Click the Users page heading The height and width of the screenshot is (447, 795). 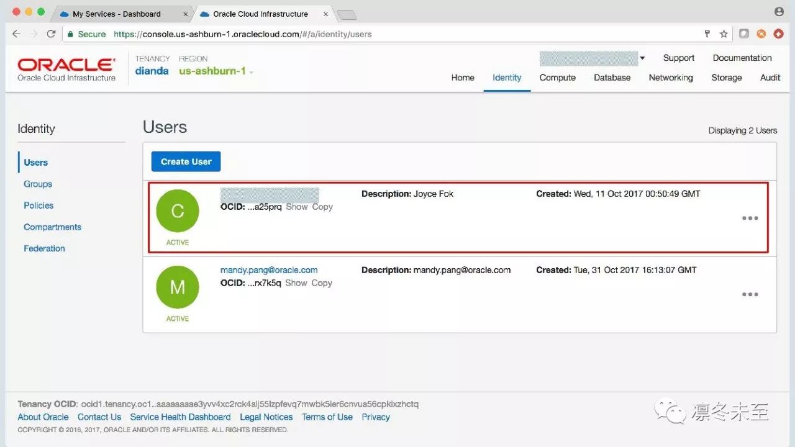[x=165, y=127]
